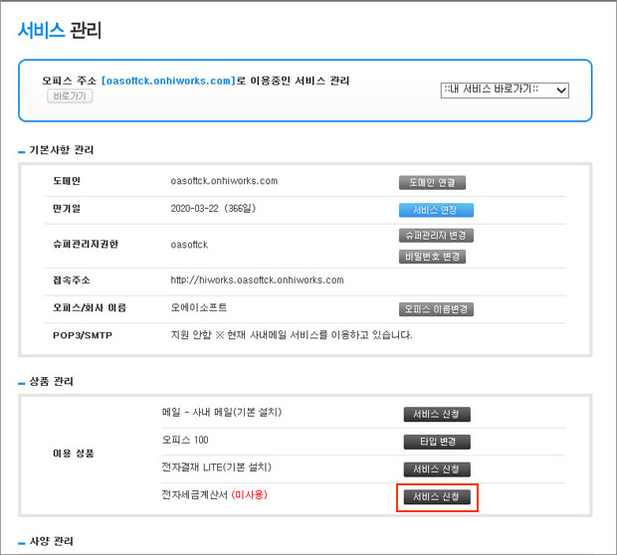Click 서비스 신청 for 전자결재 LITE

(437, 469)
